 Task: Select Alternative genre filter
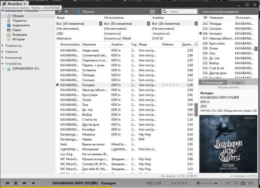[x=64, y=38]
